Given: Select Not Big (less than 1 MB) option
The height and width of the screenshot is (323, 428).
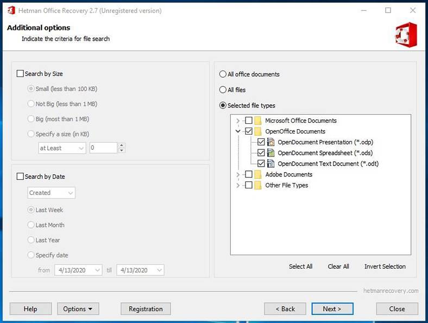Looking at the screenshot, I should pos(31,104).
